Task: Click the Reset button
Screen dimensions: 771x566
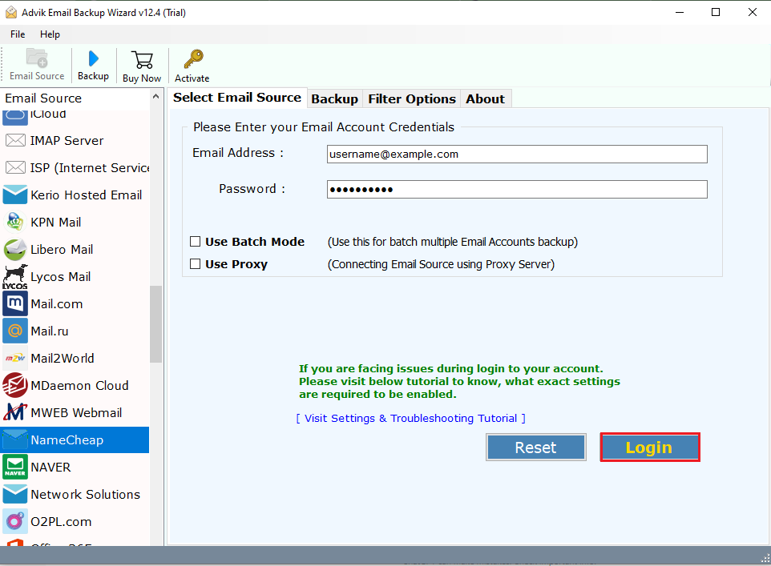Action: click(536, 448)
